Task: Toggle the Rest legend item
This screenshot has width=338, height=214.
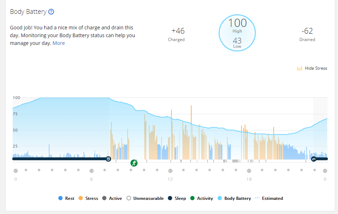Action: point(66,198)
